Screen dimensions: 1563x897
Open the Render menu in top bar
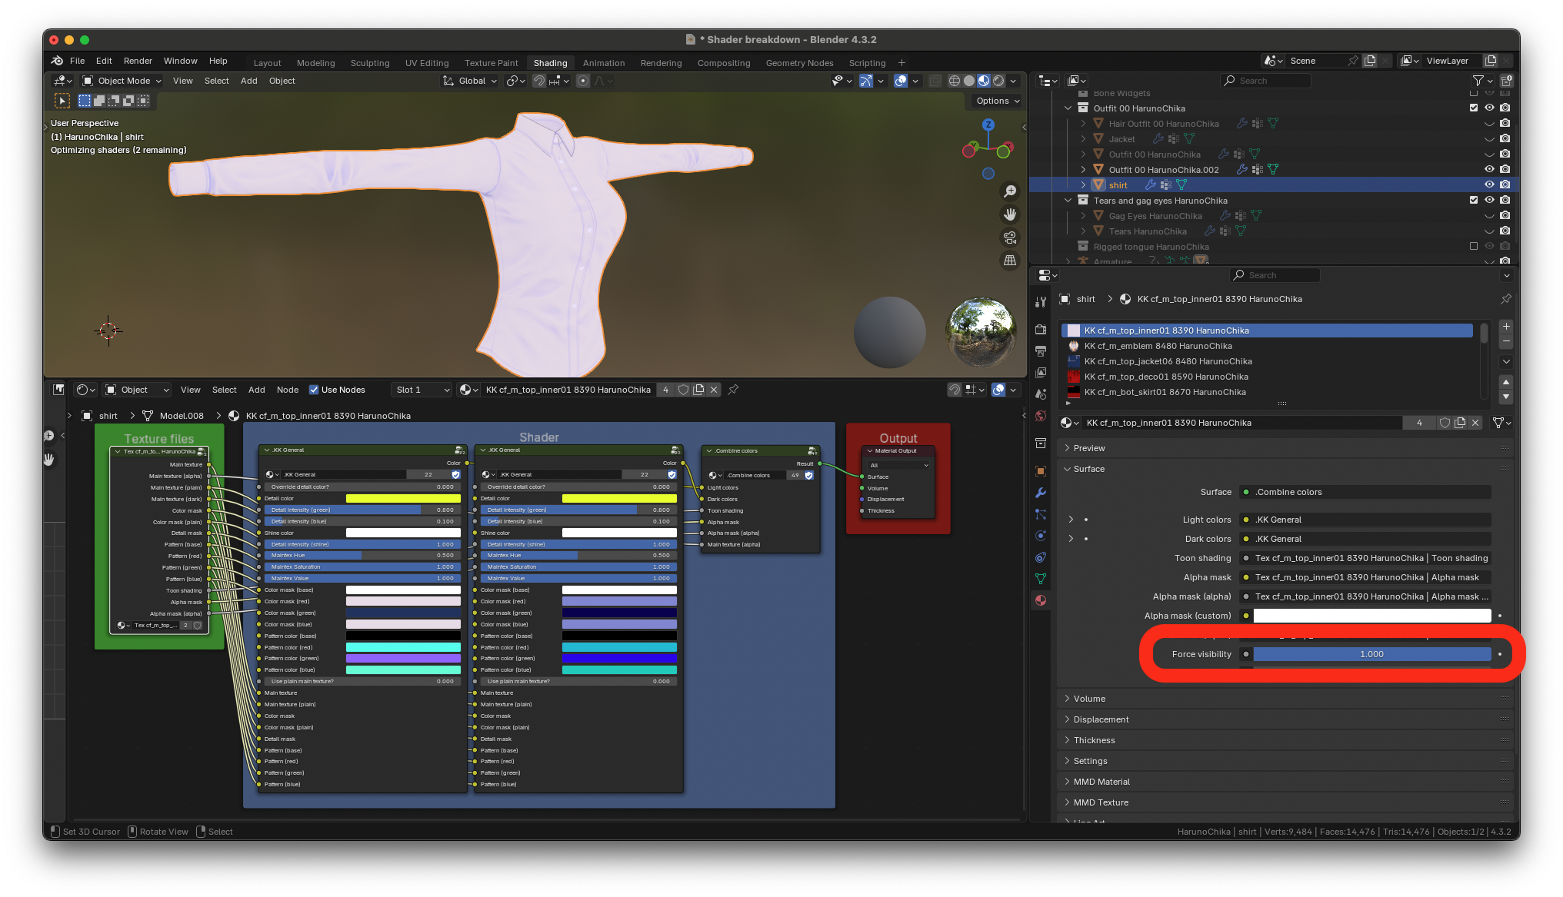click(x=138, y=61)
